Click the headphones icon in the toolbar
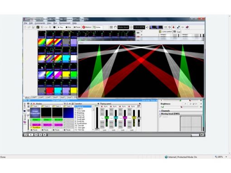Screen dimensions: 231x173 point(115,27)
